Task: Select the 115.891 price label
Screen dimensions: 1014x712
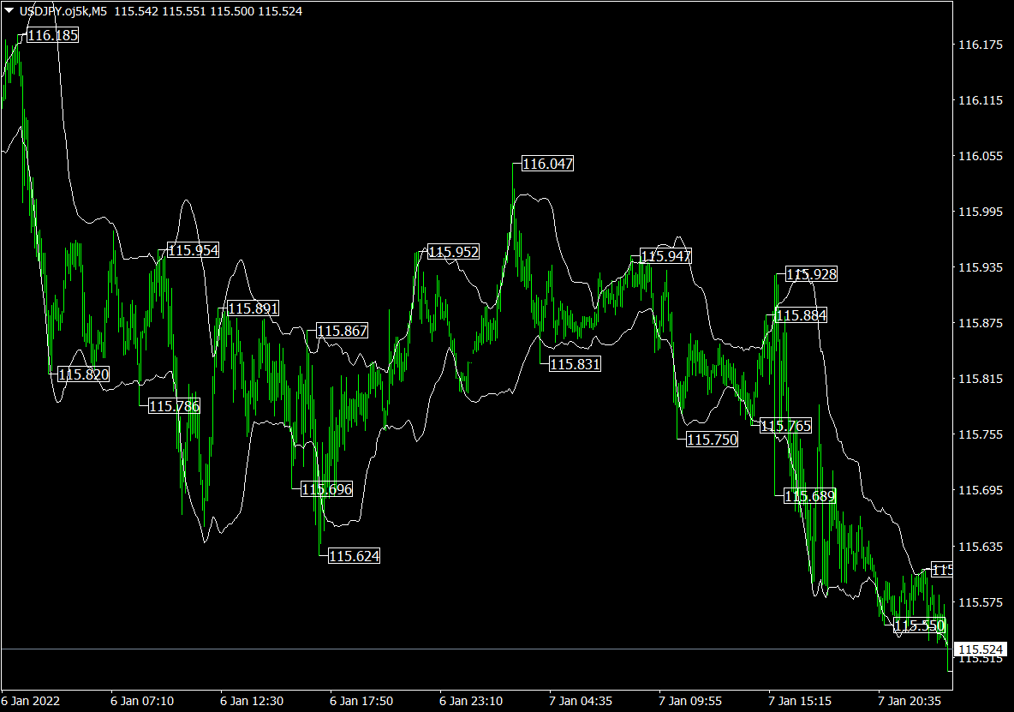Action: click(x=253, y=309)
